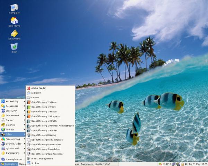208x166 pixels.
Task: Expand the Graphics submenu
Action: point(13,125)
